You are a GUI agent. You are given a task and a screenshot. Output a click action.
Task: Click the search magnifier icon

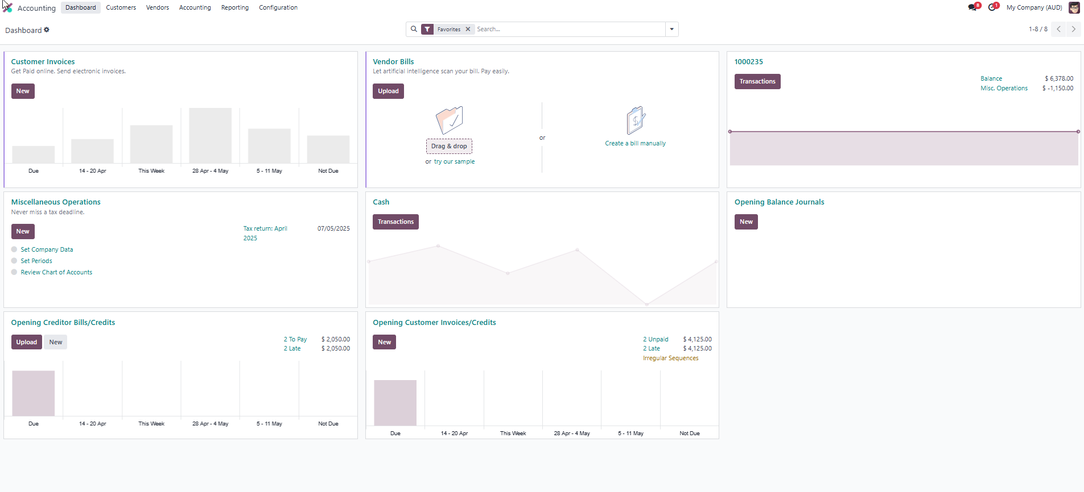(414, 29)
